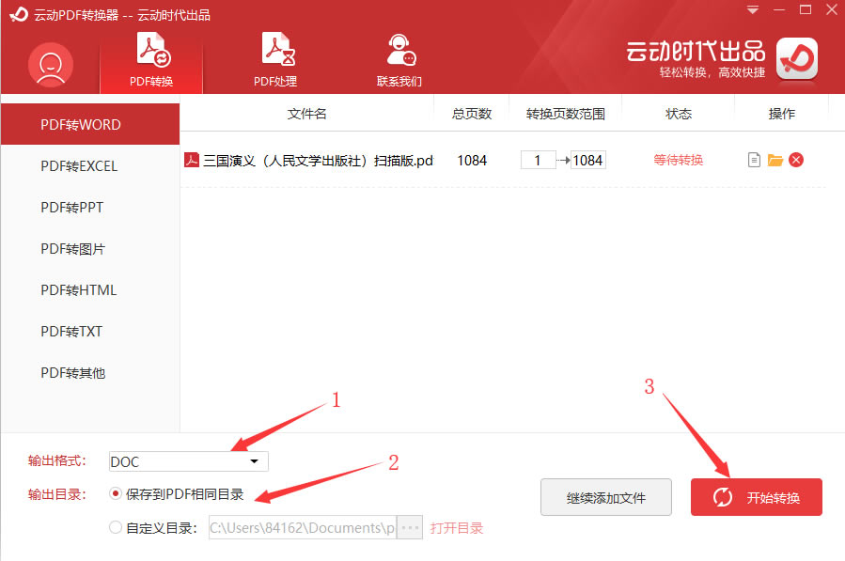
Task: Click the browse (...) button for custom directory
Action: [x=409, y=527]
